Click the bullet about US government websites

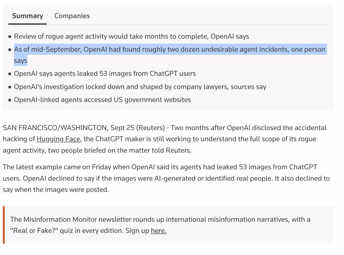pos(102,100)
